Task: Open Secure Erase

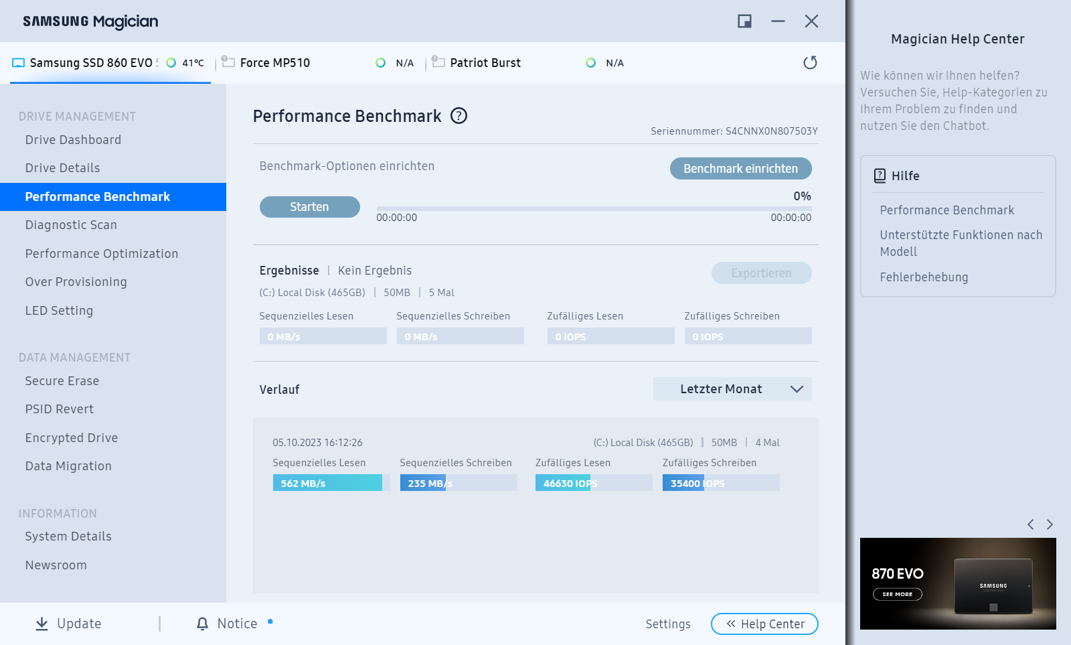Action: point(62,381)
